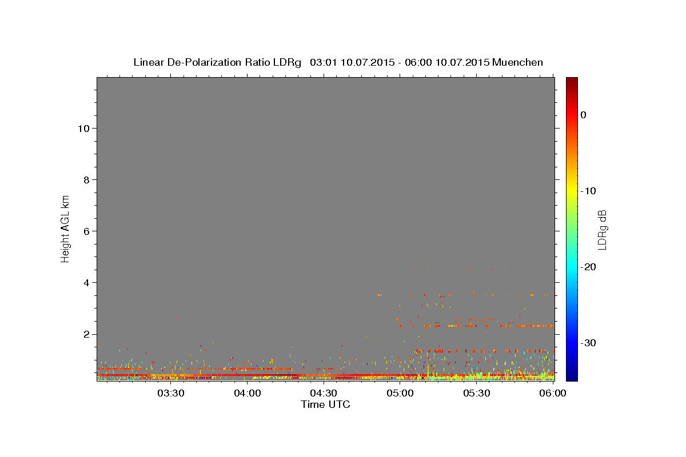Click the 04:00 time tick label
686x457 pixels.
tap(248, 393)
